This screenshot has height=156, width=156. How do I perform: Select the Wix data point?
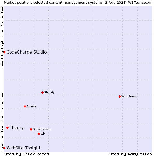[39, 134]
